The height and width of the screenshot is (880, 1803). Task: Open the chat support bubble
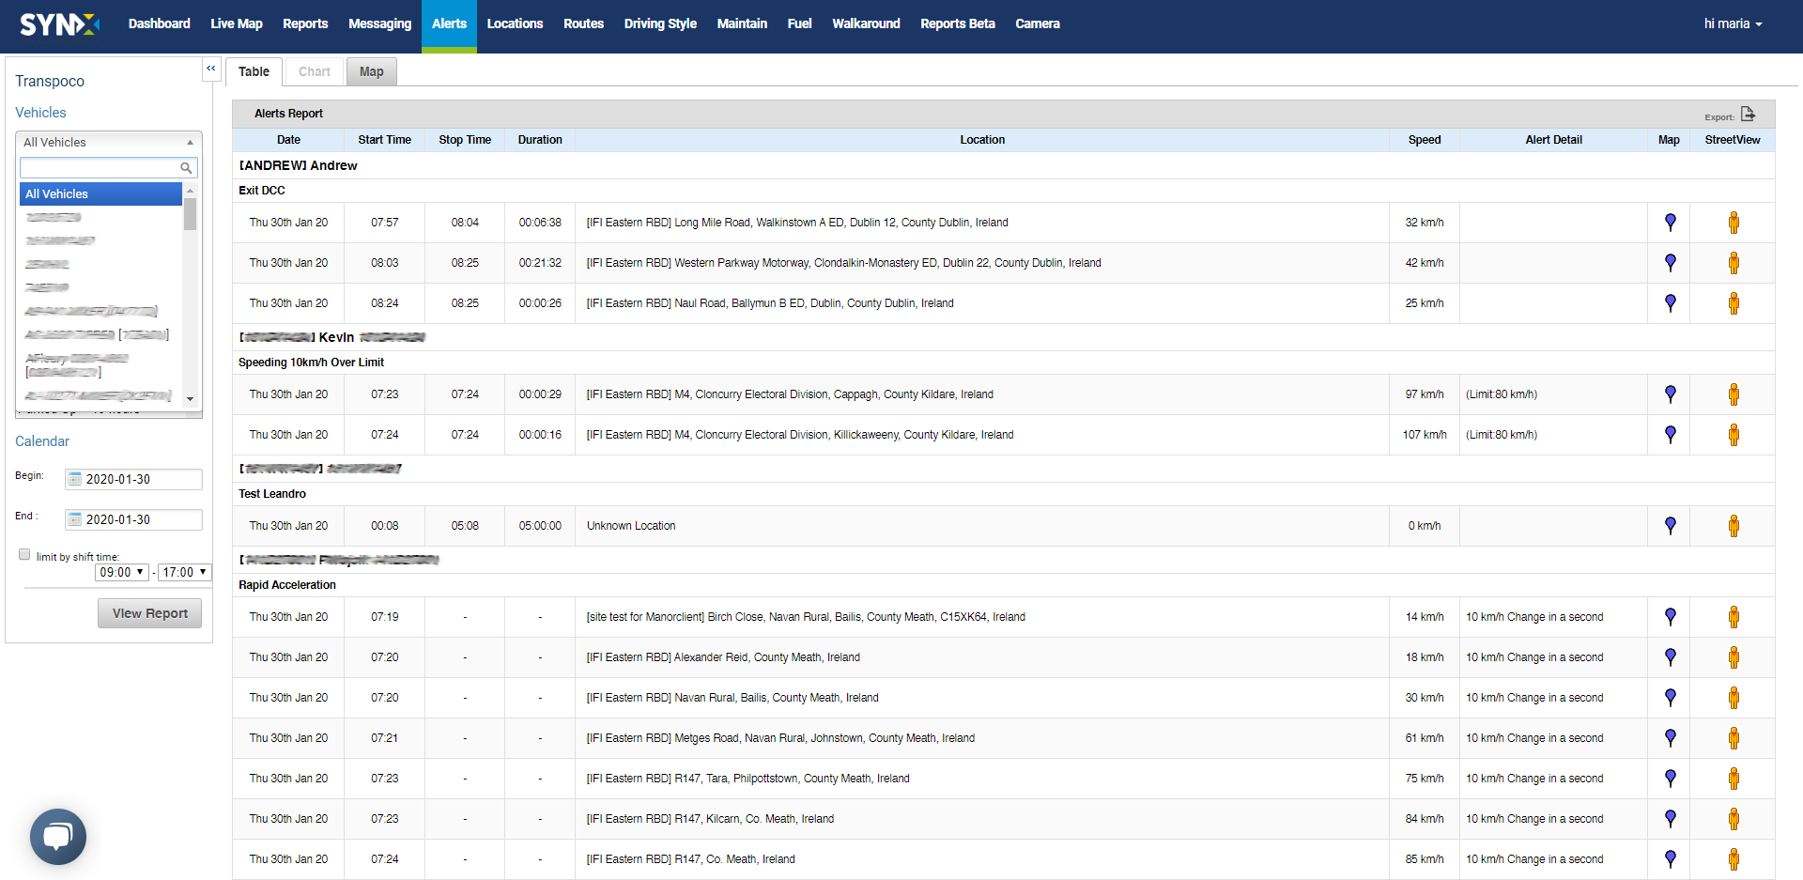pyautogui.click(x=58, y=837)
